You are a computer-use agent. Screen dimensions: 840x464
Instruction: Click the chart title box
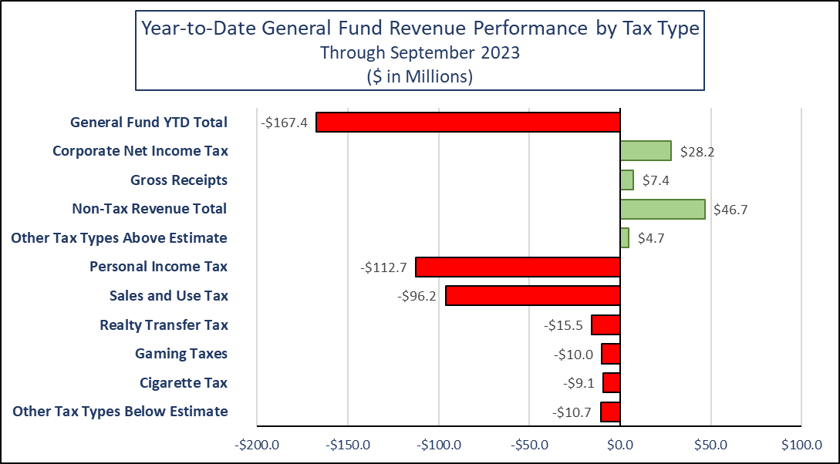[x=420, y=52]
